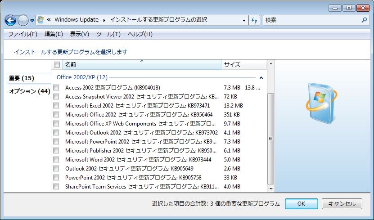Click the 72 KB size value
Image resolution: width=374 pixels, height=220 pixels.
click(x=230, y=97)
